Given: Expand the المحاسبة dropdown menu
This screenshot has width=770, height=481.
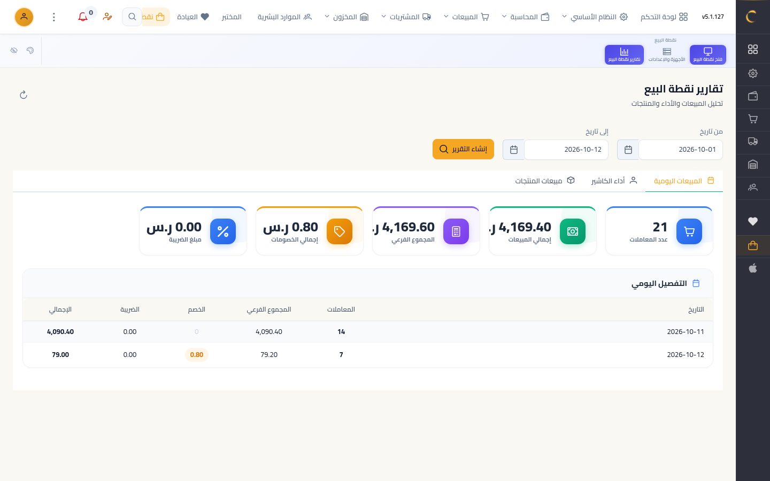Looking at the screenshot, I should point(525,17).
